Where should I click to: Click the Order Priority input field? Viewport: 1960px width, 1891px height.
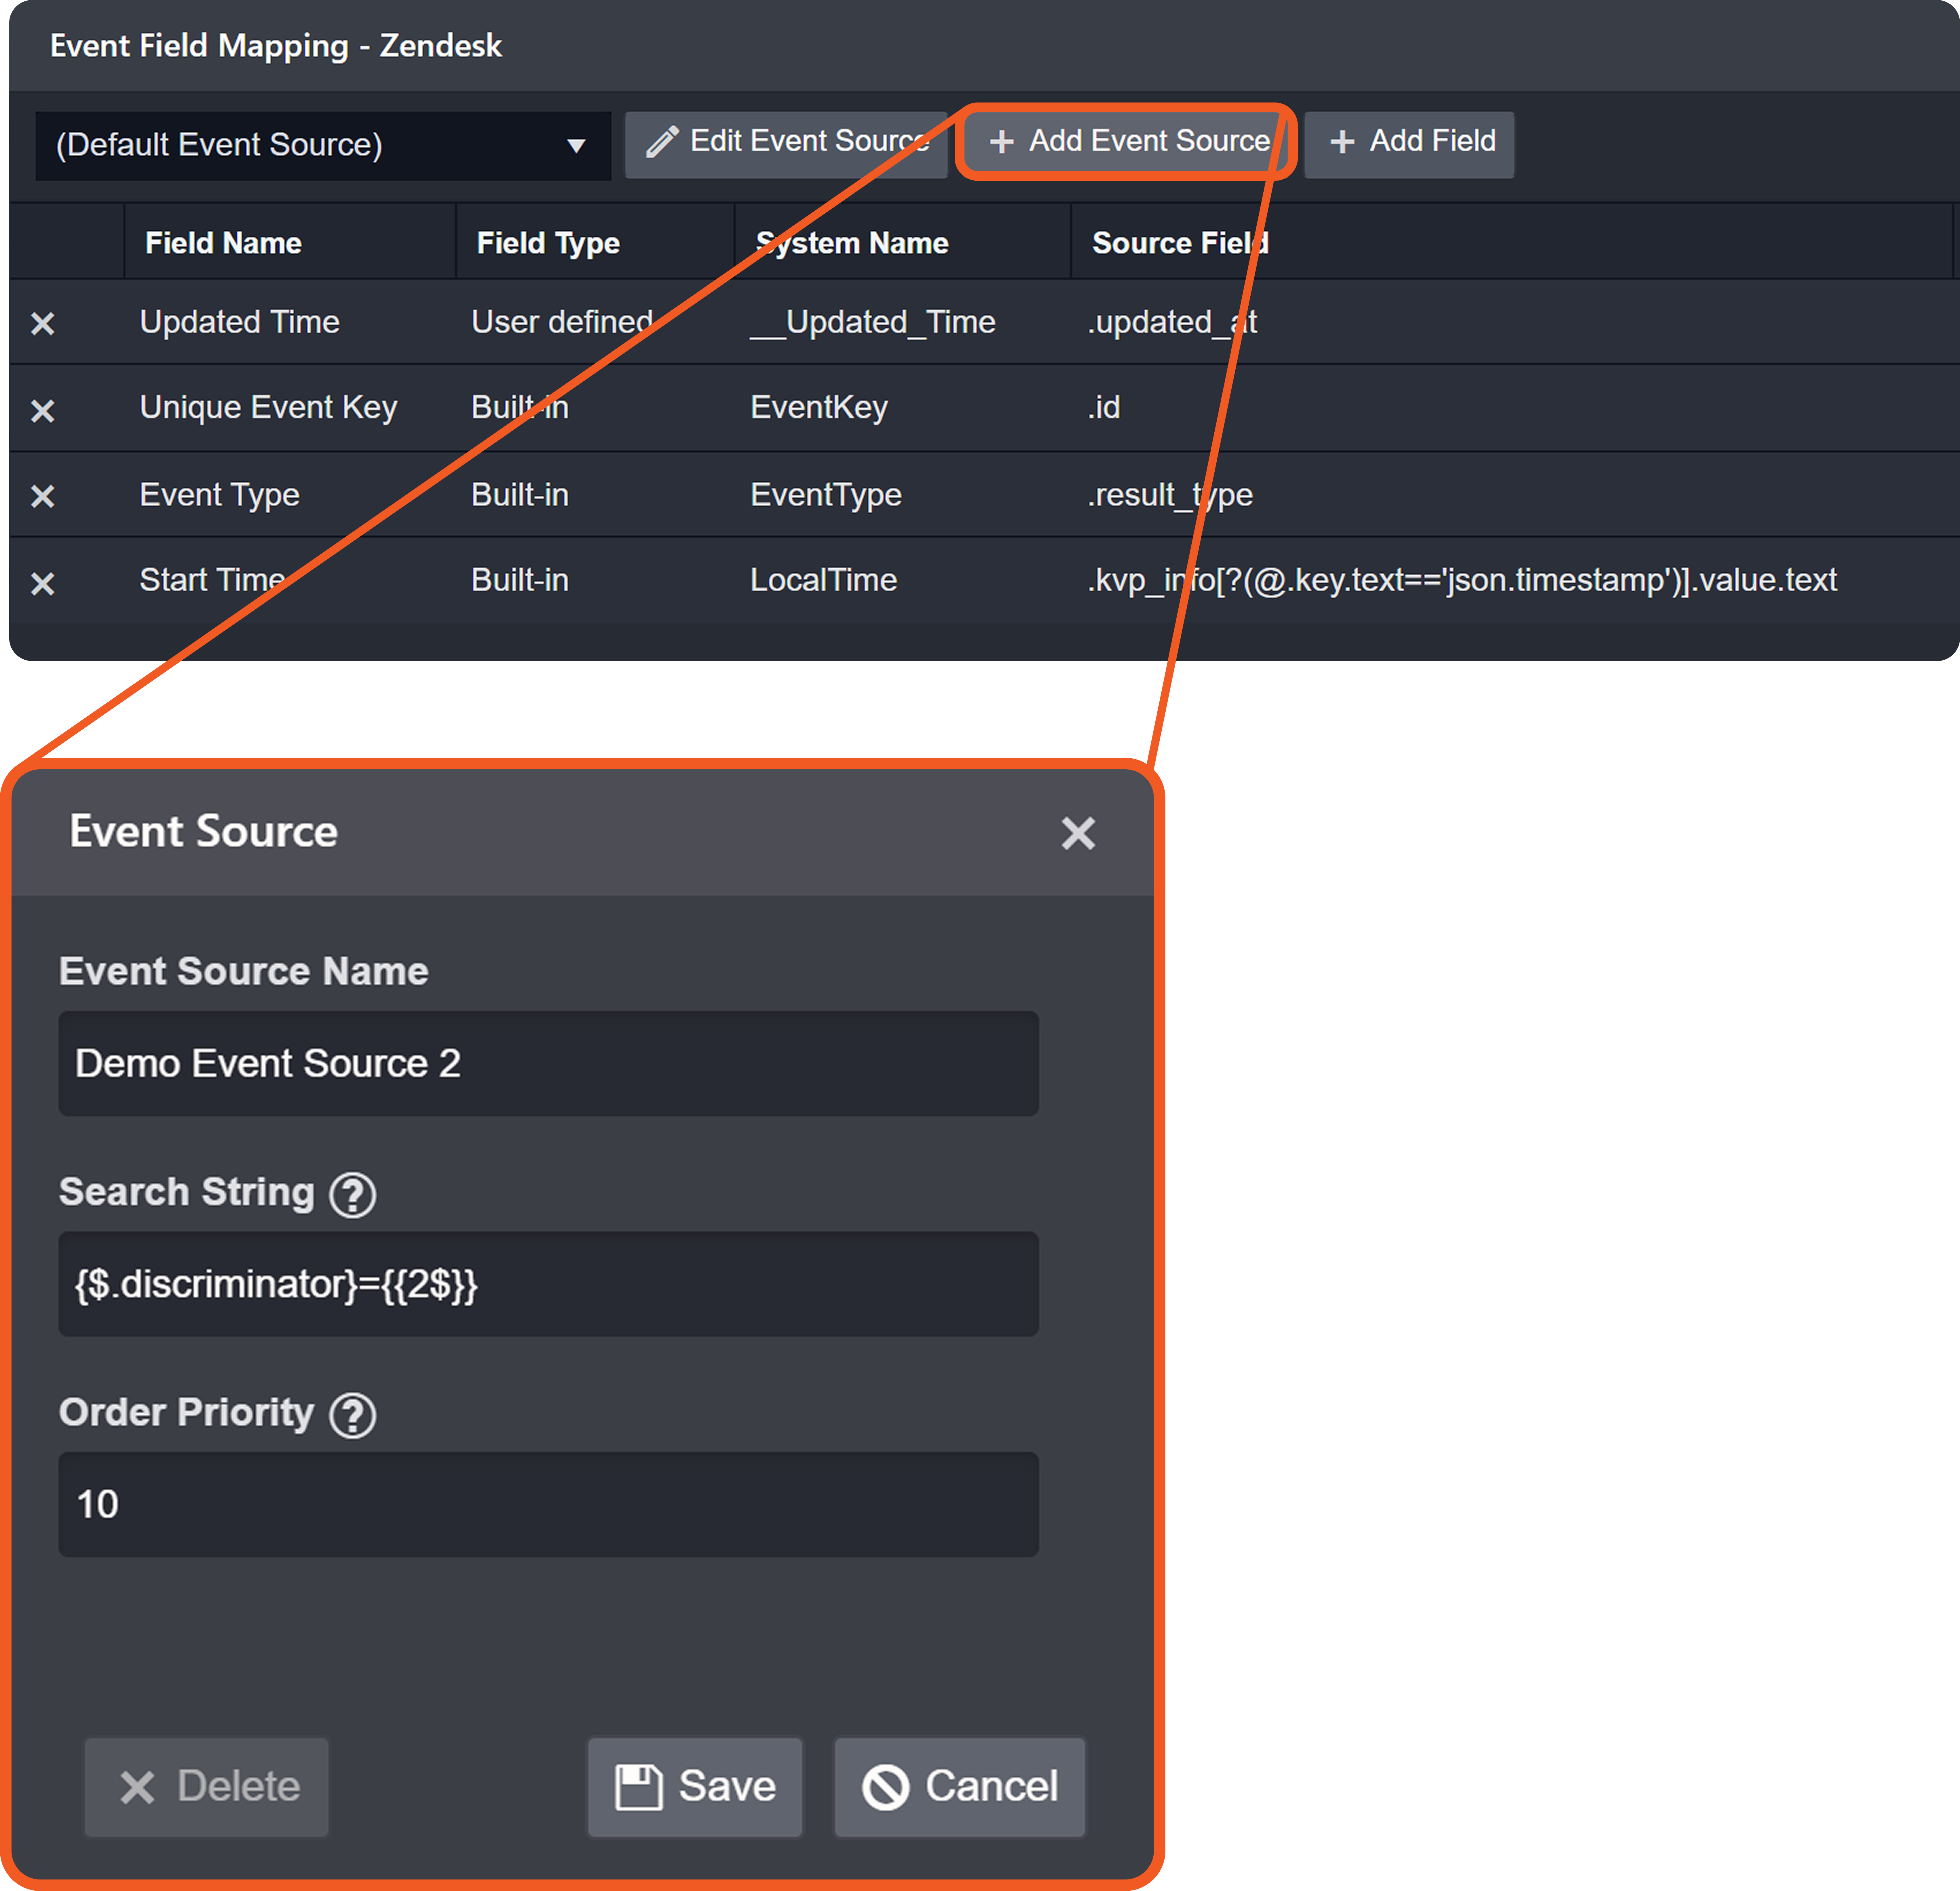[548, 1504]
